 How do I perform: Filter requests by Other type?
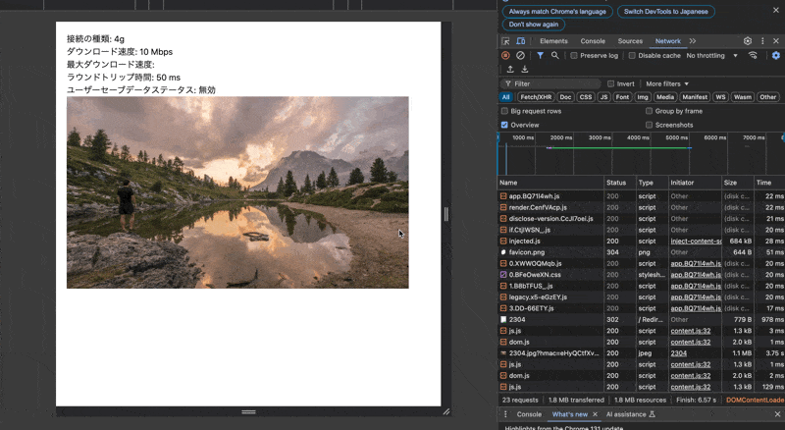point(767,97)
